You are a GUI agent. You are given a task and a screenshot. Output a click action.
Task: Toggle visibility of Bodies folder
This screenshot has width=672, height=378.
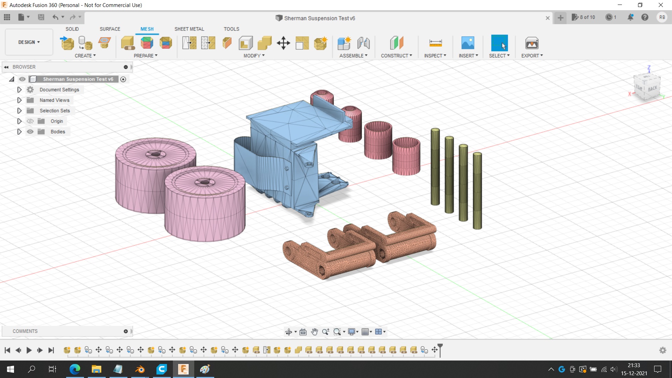pos(30,132)
